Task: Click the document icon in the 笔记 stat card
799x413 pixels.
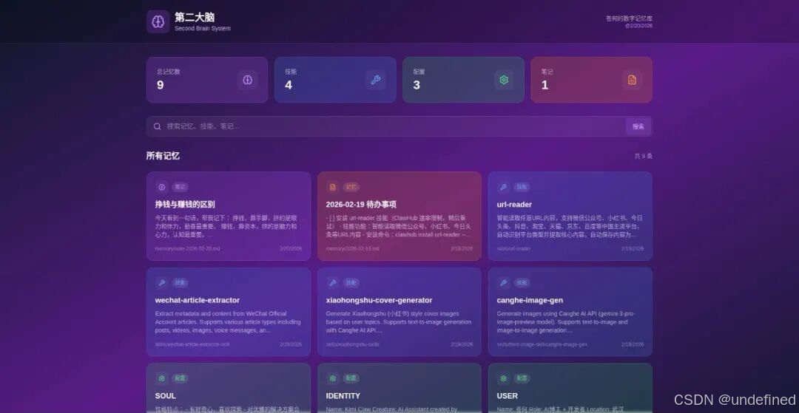Action: click(632, 80)
